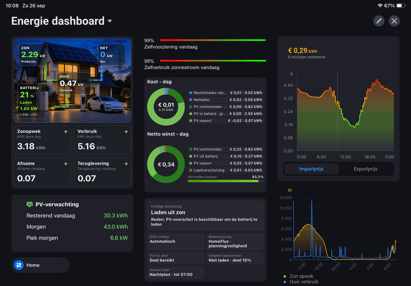411x286 pixels.
Task: Open the EMS-modus Automatisch selector
Action: [x=176, y=241]
